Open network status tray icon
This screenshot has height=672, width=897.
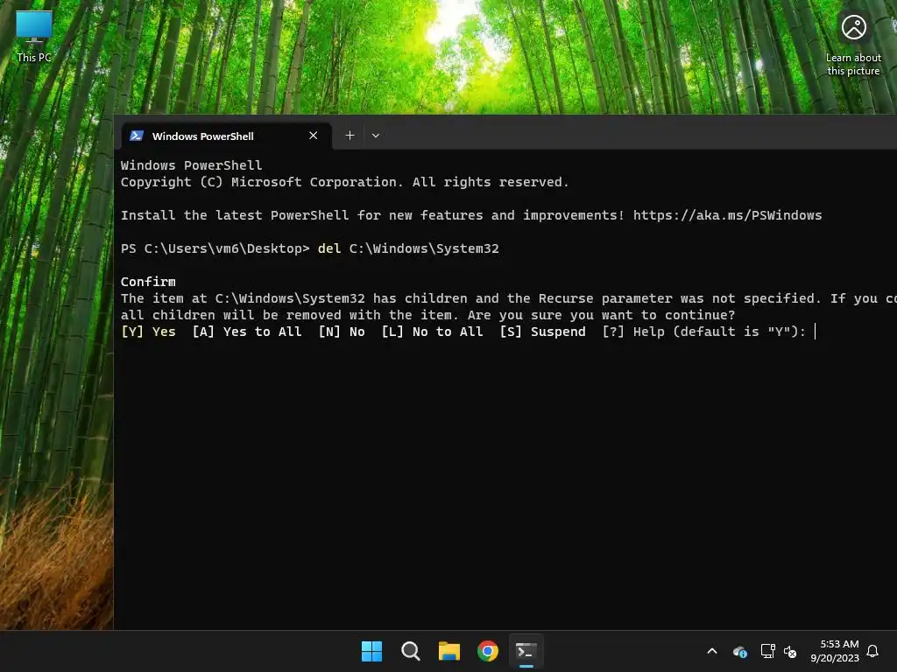click(767, 651)
